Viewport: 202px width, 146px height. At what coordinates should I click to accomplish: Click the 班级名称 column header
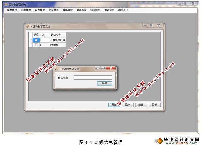pyautogui.click(x=58, y=35)
